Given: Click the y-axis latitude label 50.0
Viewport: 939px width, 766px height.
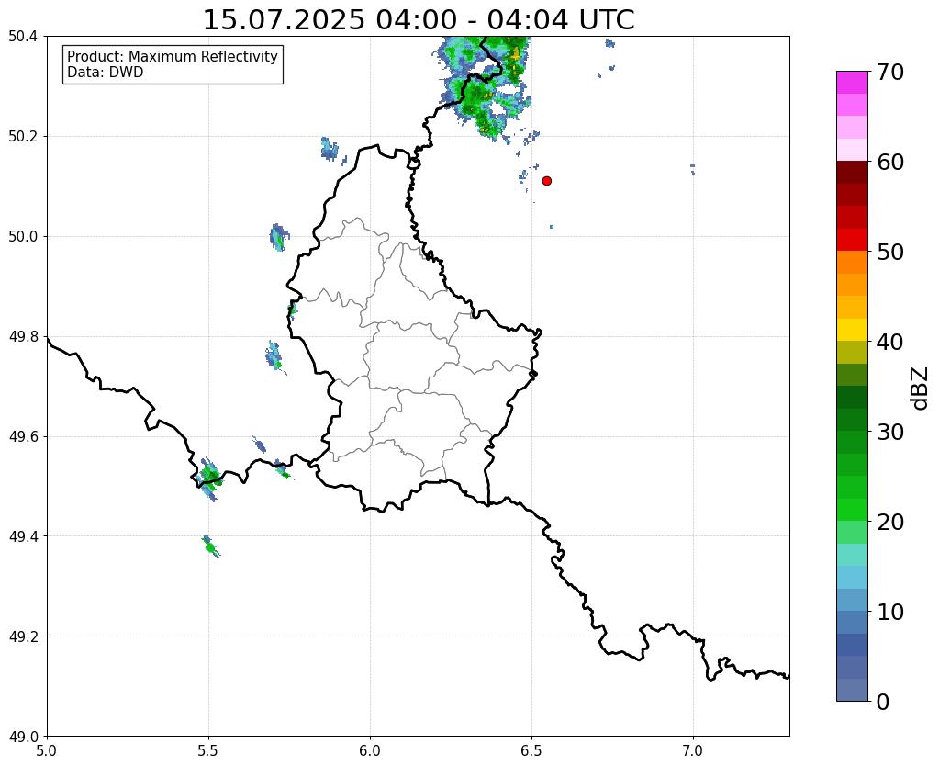Looking at the screenshot, I should pos(23,237).
